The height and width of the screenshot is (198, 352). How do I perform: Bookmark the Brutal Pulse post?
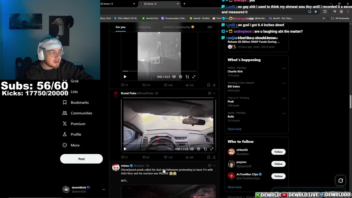(x=209, y=157)
